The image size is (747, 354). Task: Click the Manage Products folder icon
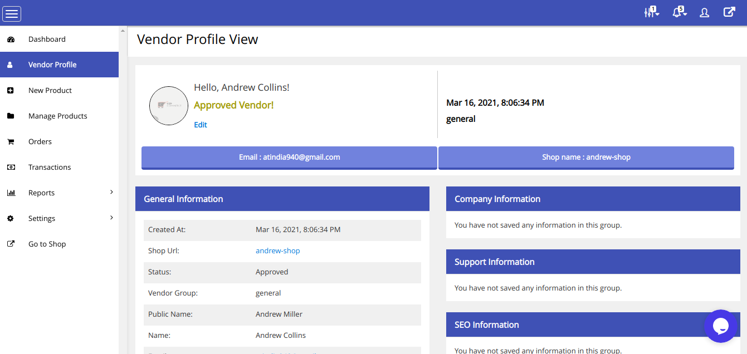11,116
